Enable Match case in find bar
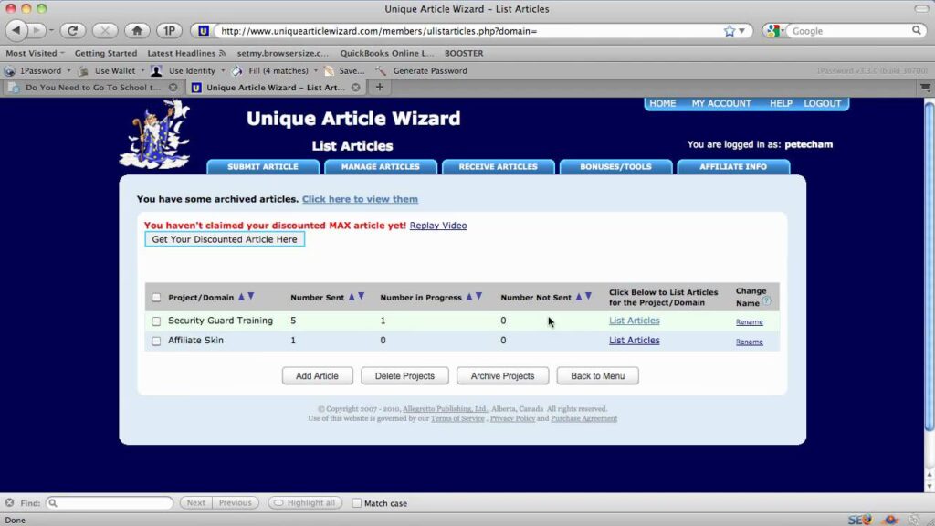 point(357,503)
